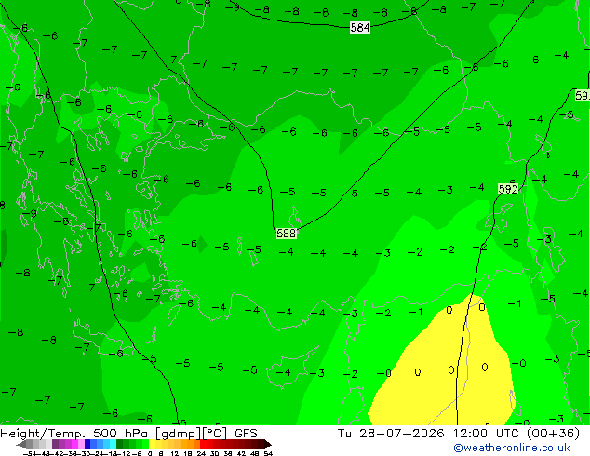Open the weatheronline.co.uk link
This screenshot has width=590, height=456.
511,448
